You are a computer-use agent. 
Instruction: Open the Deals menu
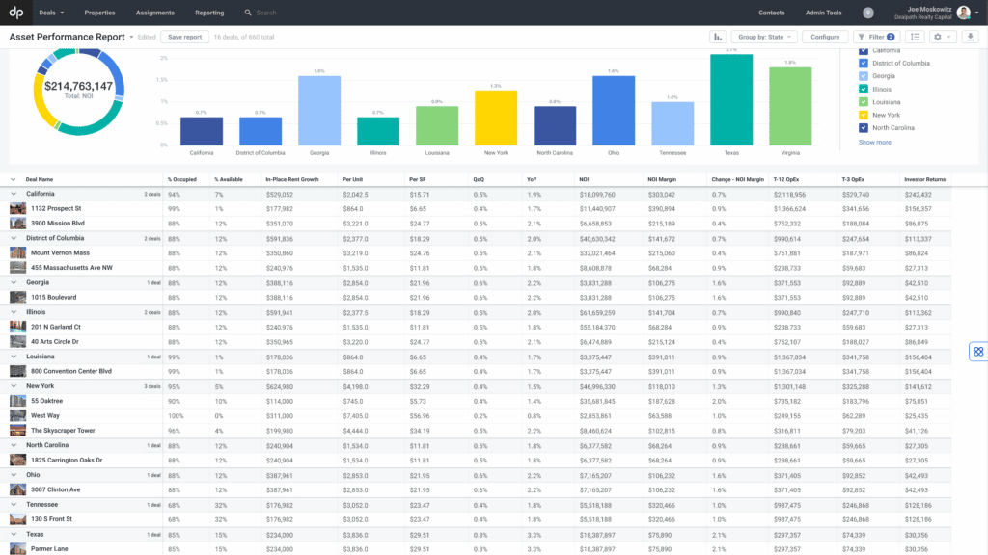tap(51, 13)
